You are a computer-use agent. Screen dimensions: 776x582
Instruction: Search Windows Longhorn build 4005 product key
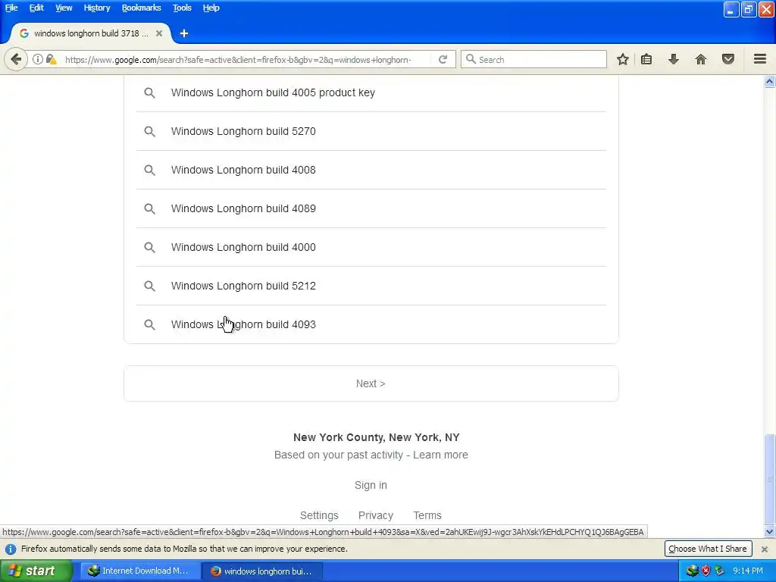point(273,92)
